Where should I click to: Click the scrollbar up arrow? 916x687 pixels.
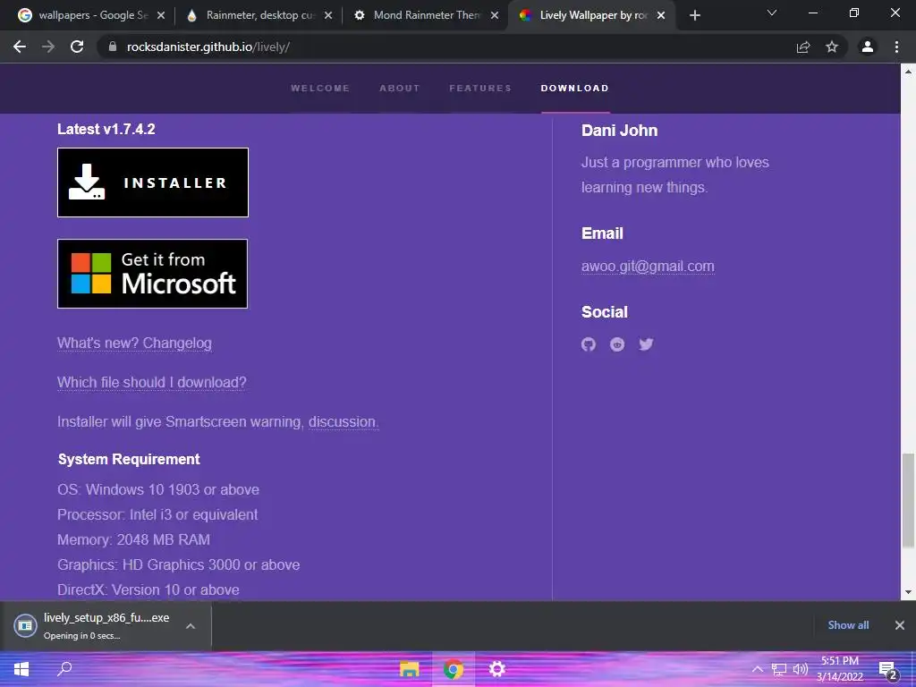[908, 72]
